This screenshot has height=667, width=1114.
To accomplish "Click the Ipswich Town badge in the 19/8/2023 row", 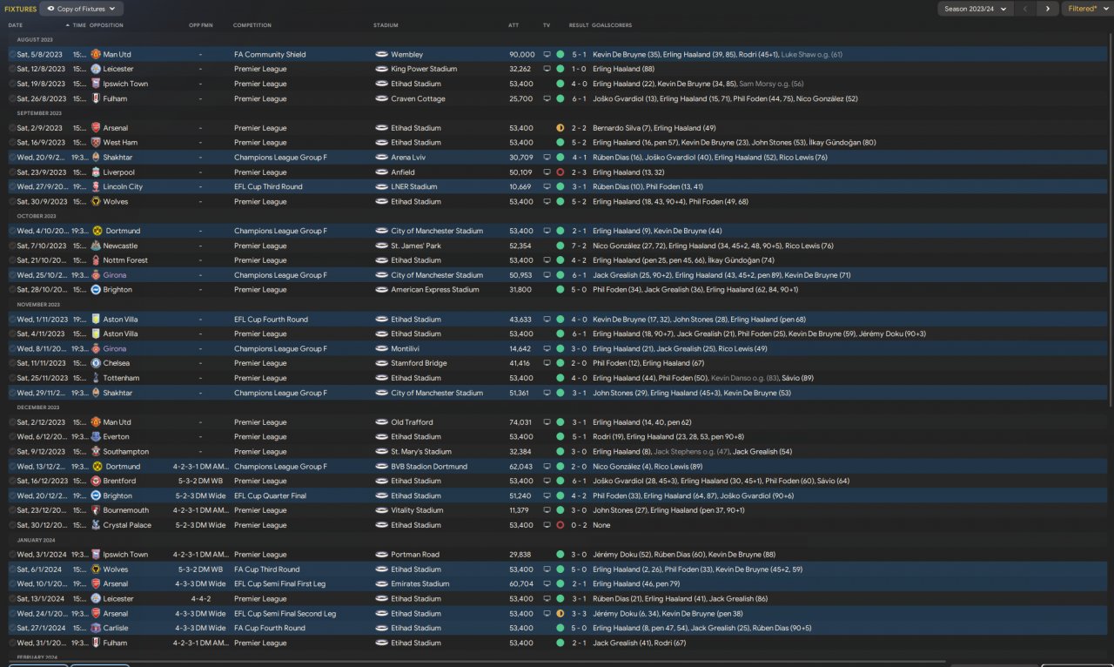I will click(96, 84).
